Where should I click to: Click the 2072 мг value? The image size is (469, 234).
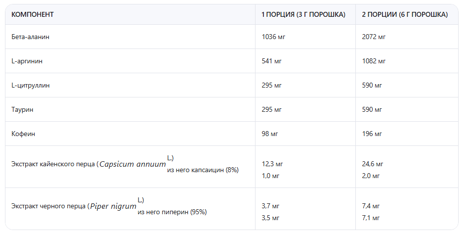coord(374,37)
